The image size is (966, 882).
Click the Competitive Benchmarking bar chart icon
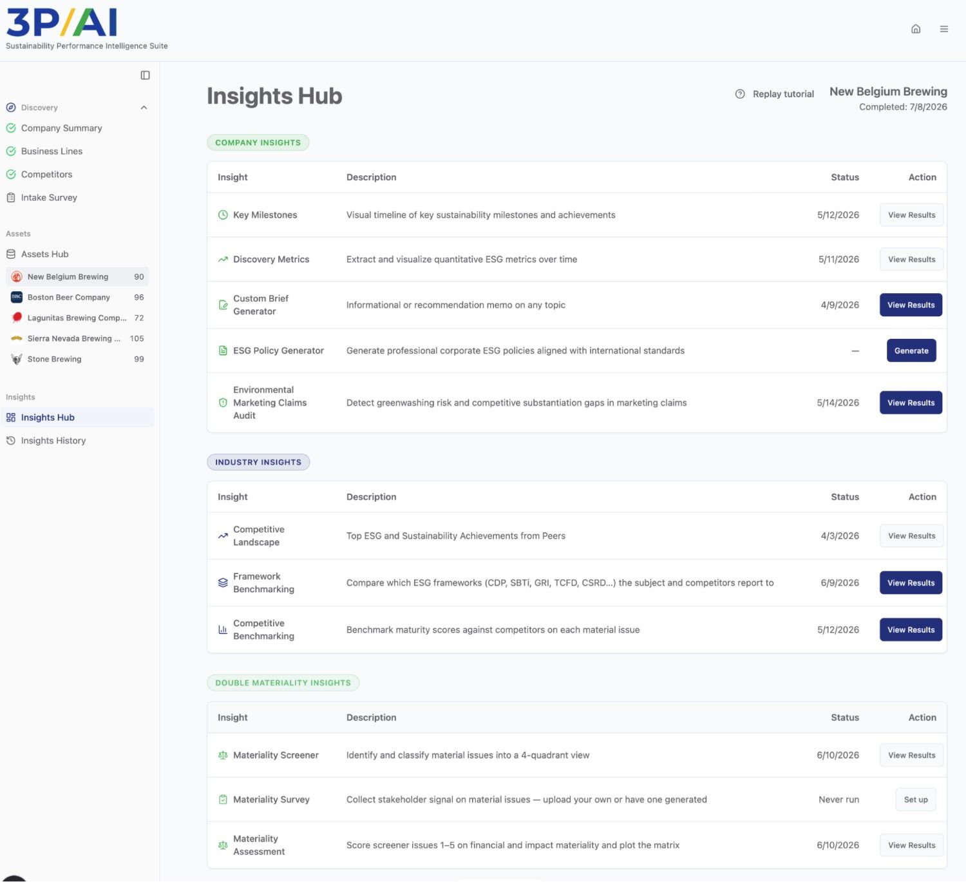point(223,630)
